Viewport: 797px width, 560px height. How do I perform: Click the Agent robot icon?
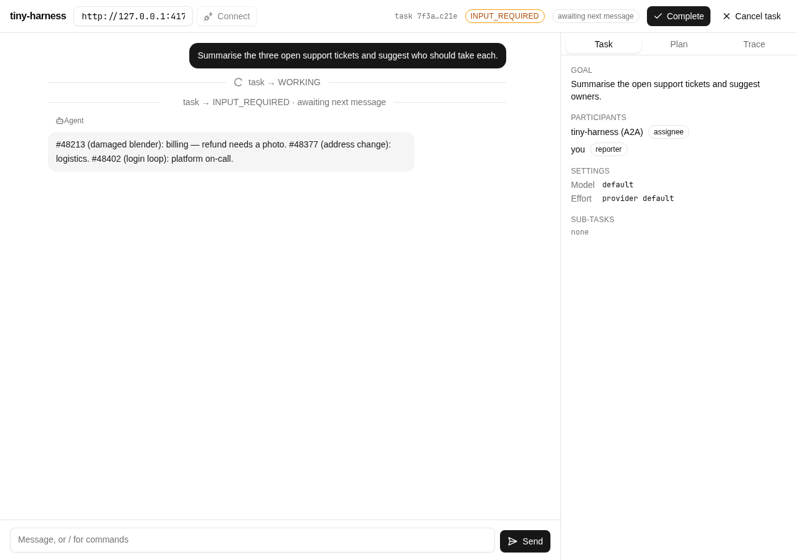[x=60, y=121]
